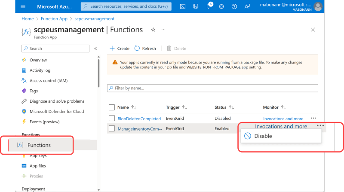
Task: Close the Functions blade
Action: point(313,30)
